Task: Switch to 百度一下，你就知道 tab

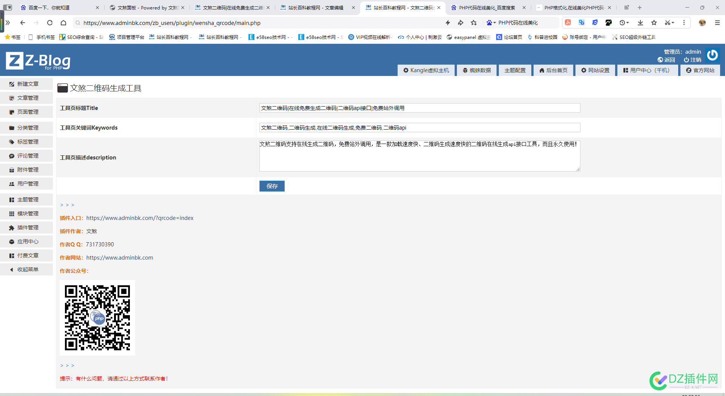Action: 60,8
